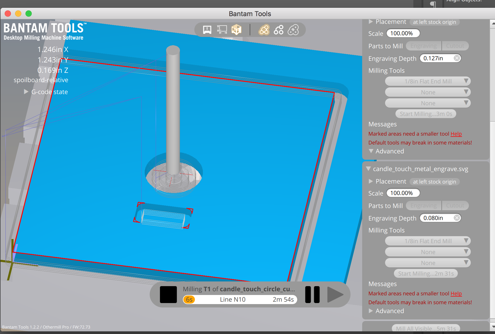Toggle Engraving part in candle_touch_metal_engrave section

pos(424,205)
